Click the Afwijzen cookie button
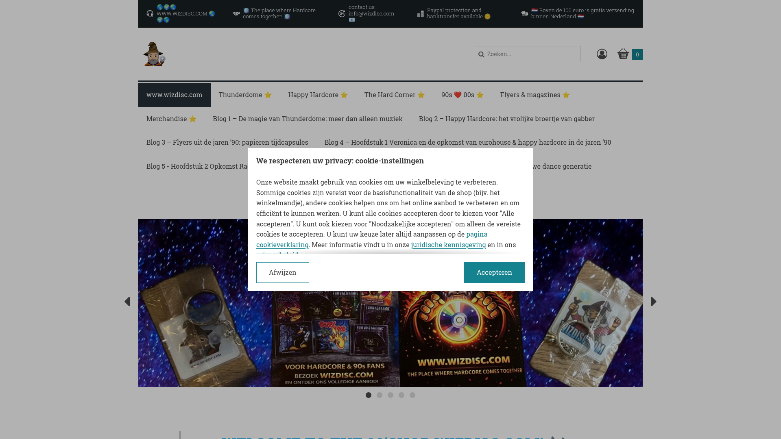781x439 pixels. (283, 272)
